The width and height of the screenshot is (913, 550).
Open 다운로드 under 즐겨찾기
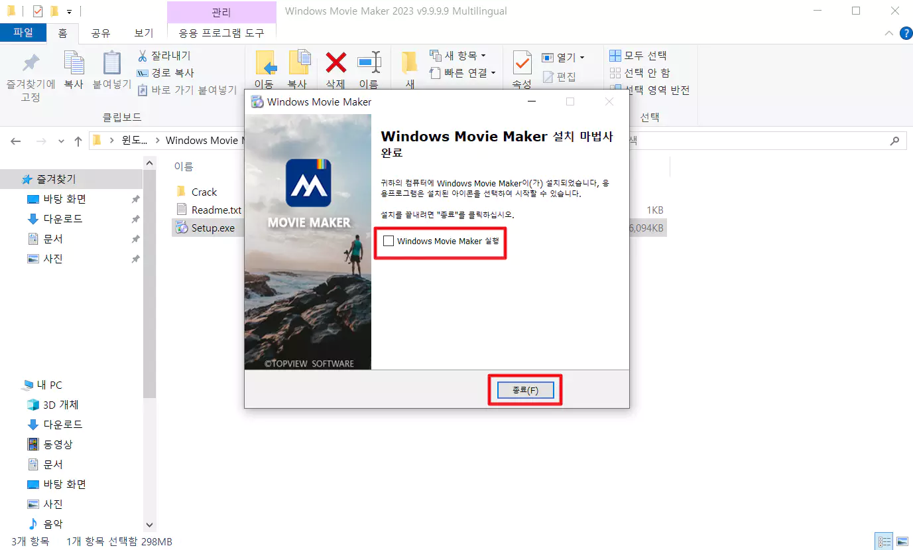point(63,219)
